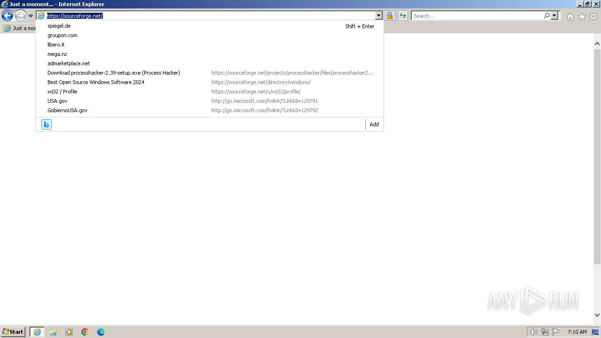Launch Google Chrome from the taskbar
The image size is (601, 338).
(x=85, y=332)
